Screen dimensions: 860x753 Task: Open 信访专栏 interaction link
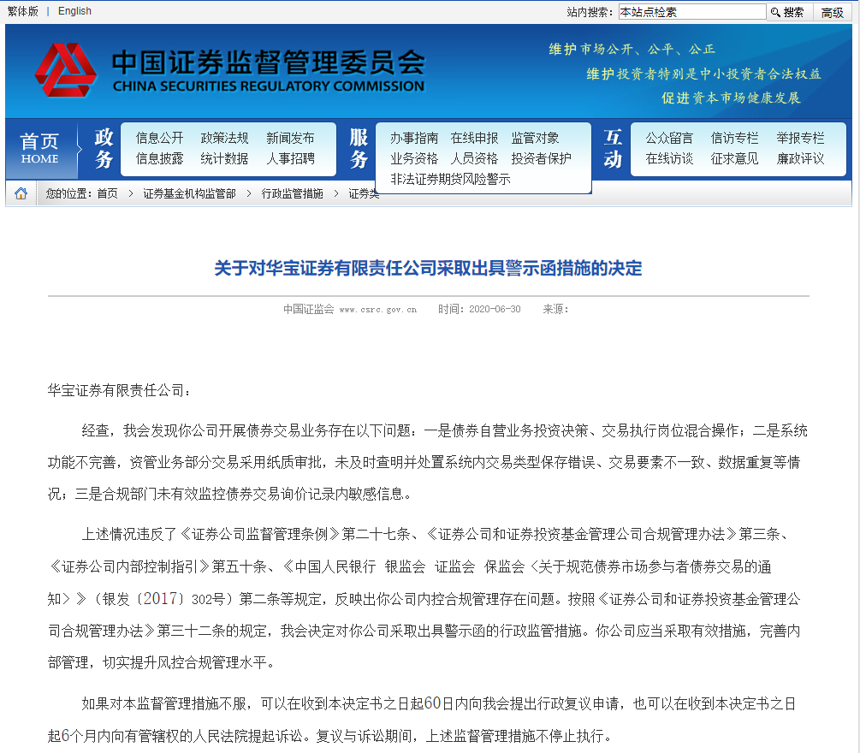click(x=734, y=138)
